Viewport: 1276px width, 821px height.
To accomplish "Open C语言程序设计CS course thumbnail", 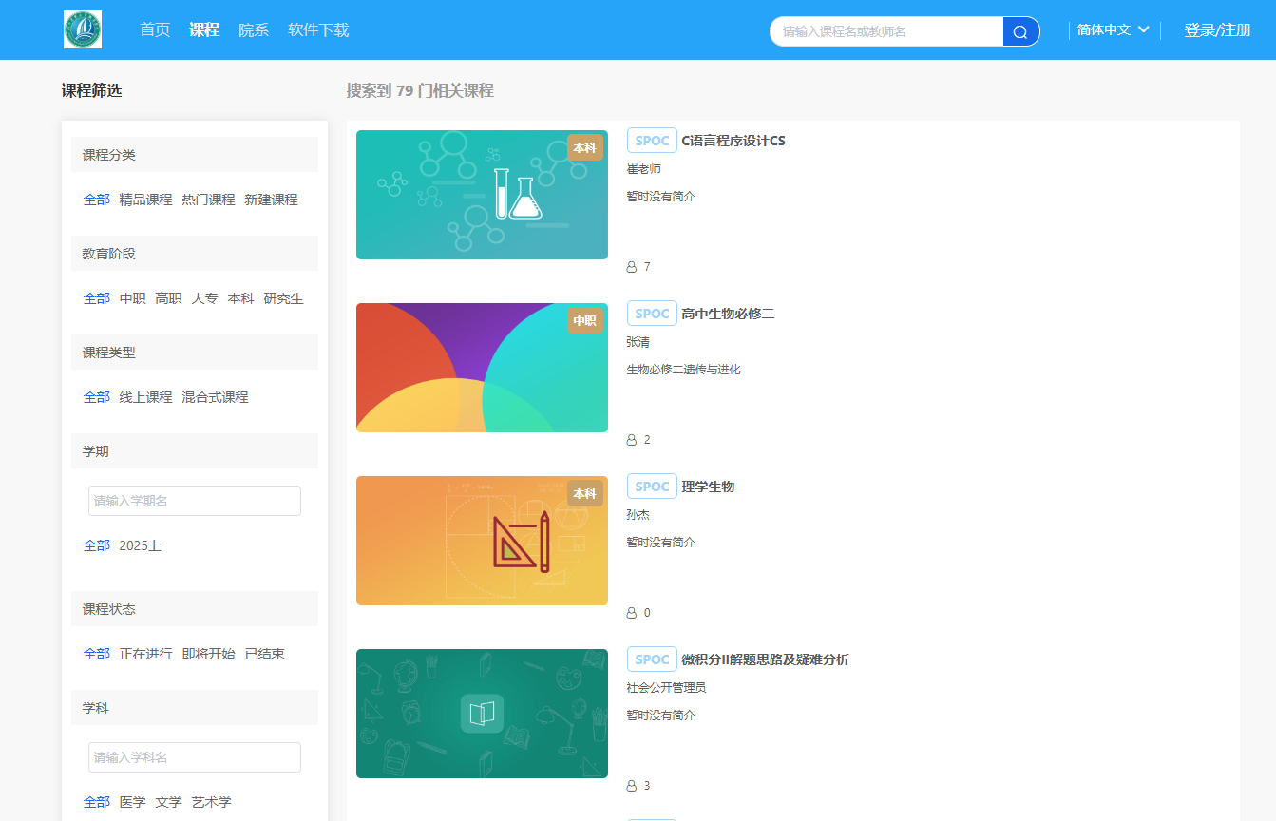I will point(482,195).
